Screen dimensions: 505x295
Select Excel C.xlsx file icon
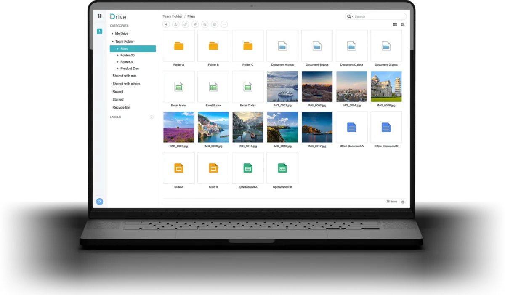pyautogui.click(x=248, y=87)
